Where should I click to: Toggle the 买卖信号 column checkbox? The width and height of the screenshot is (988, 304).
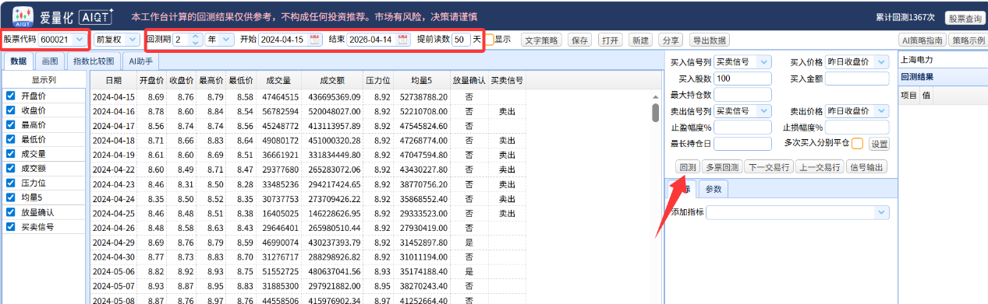click(10, 226)
